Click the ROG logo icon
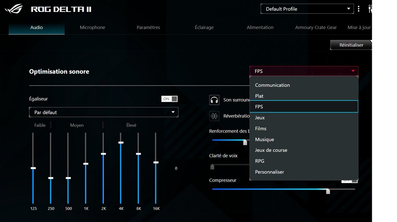 click(x=14, y=9)
